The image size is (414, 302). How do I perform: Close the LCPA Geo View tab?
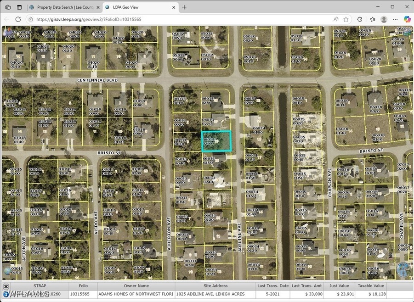(173, 7)
